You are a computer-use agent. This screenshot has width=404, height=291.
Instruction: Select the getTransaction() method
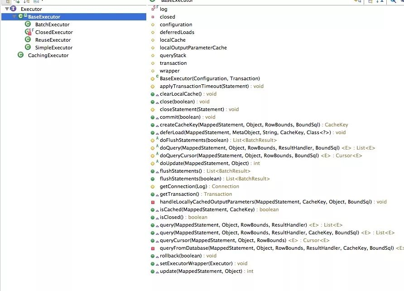coord(196,194)
